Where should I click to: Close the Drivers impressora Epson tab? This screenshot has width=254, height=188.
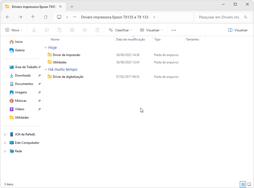[x=60, y=7]
